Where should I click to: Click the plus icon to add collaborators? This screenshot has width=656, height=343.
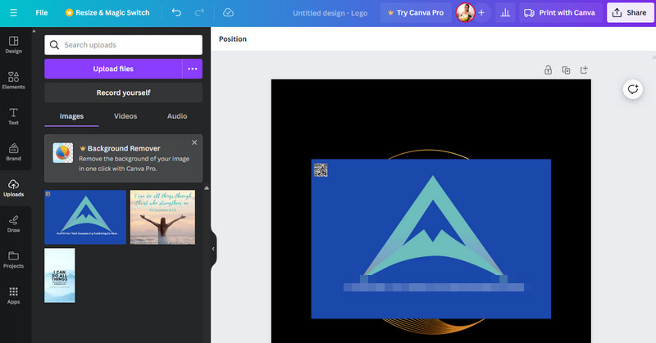tap(481, 13)
